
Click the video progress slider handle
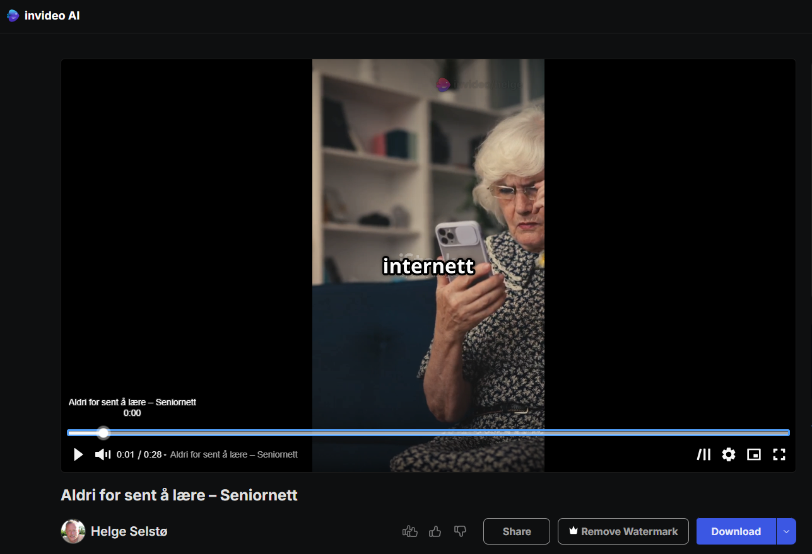[103, 433]
